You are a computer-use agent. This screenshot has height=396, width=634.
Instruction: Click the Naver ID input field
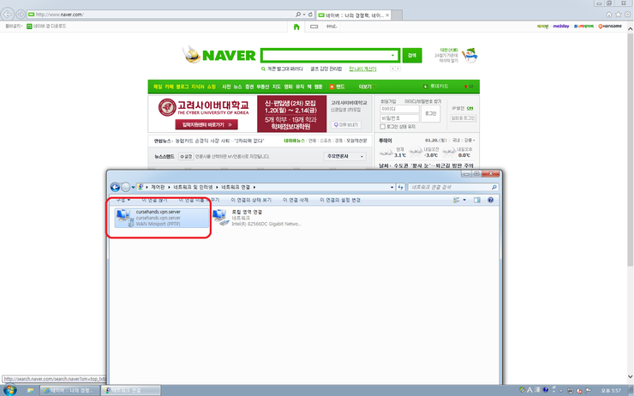coord(399,109)
